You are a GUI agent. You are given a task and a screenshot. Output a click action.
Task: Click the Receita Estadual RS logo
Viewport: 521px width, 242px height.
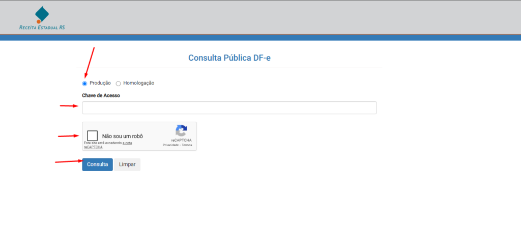coord(42,17)
